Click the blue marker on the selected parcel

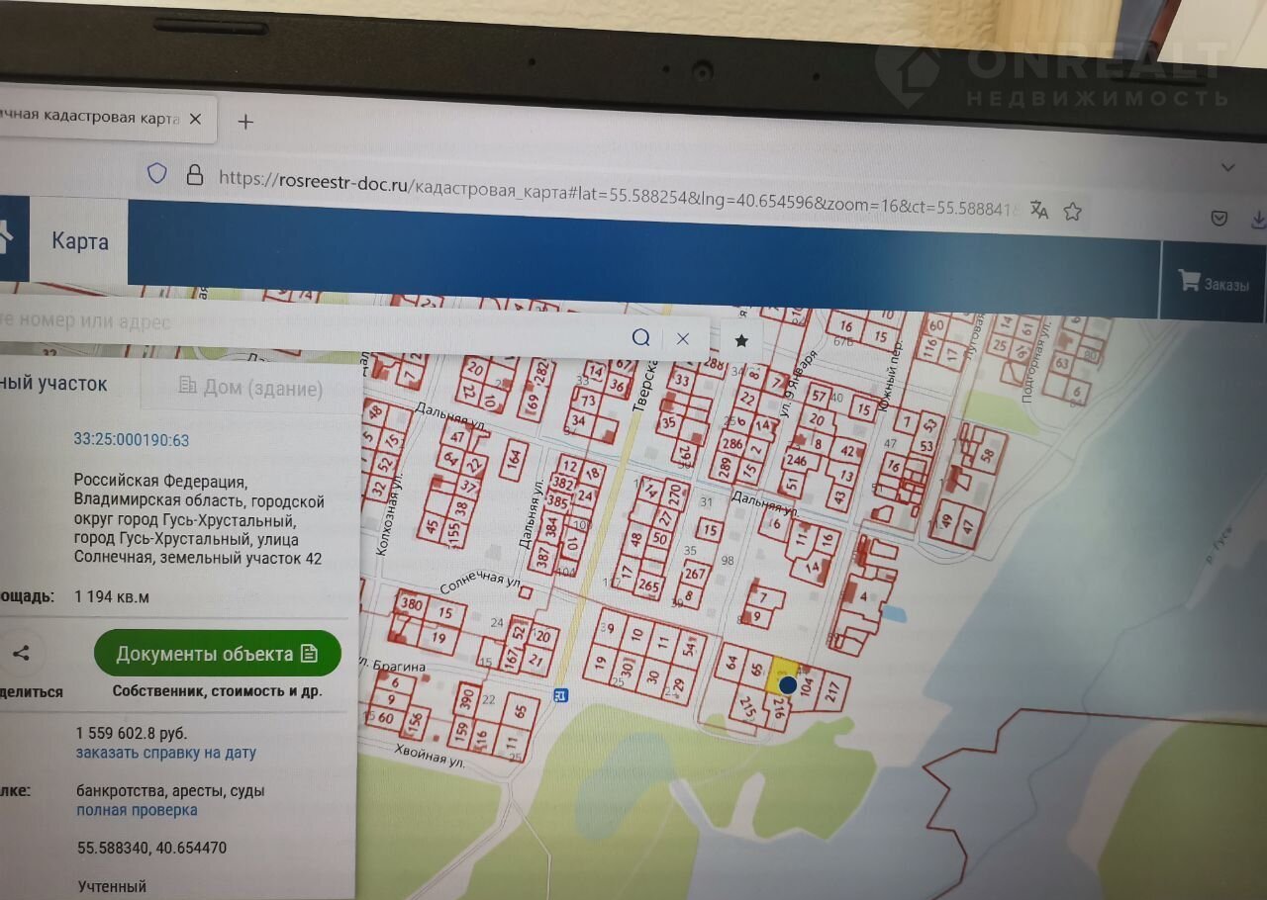pyautogui.click(x=788, y=684)
